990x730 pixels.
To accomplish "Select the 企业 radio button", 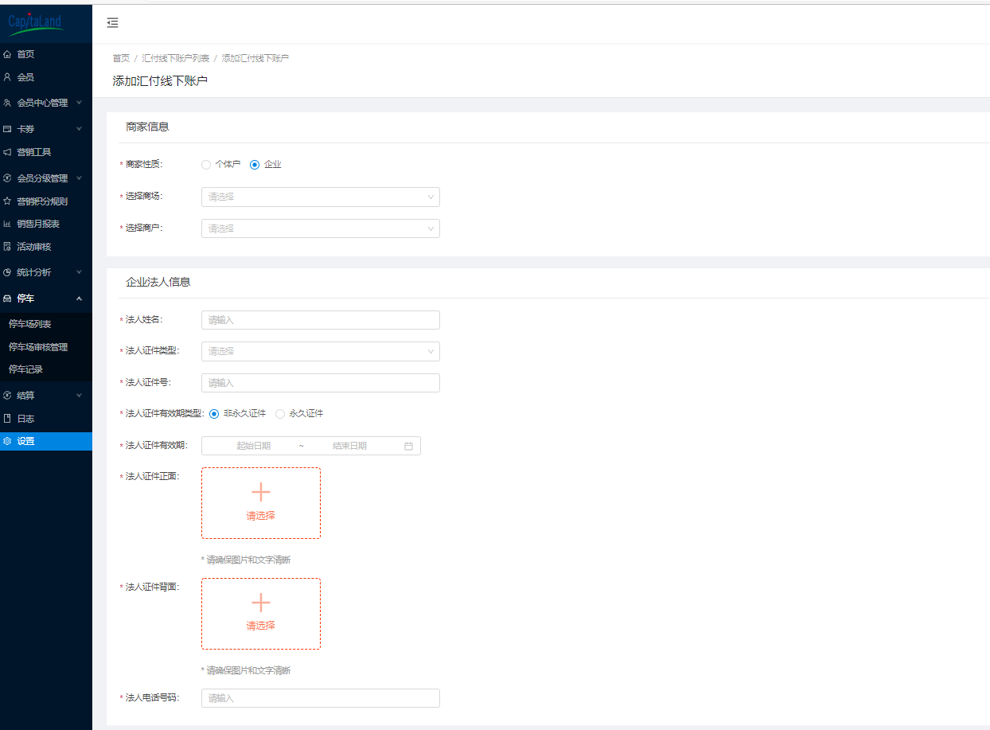I will [x=255, y=165].
